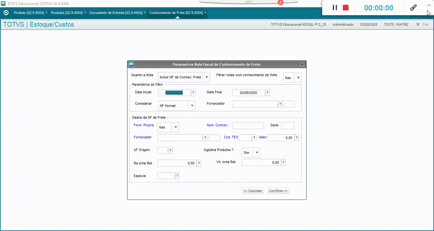Pause the screen recording
434x231 pixels.
point(335,8)
